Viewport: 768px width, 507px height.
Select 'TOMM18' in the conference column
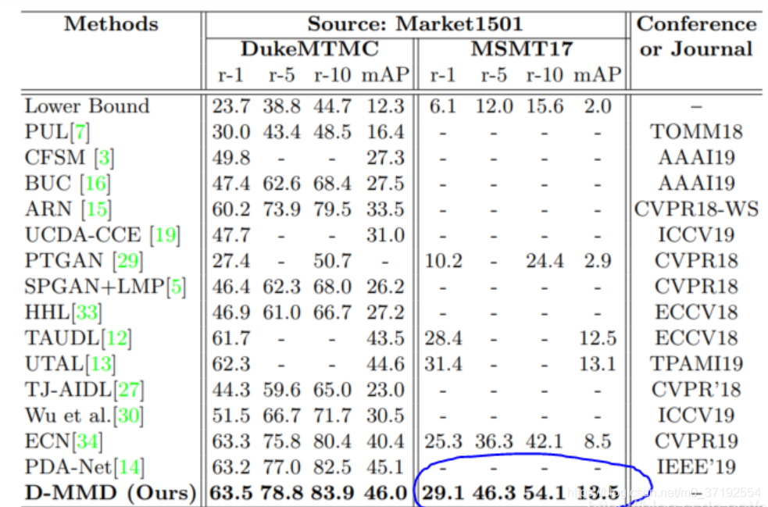696,132
